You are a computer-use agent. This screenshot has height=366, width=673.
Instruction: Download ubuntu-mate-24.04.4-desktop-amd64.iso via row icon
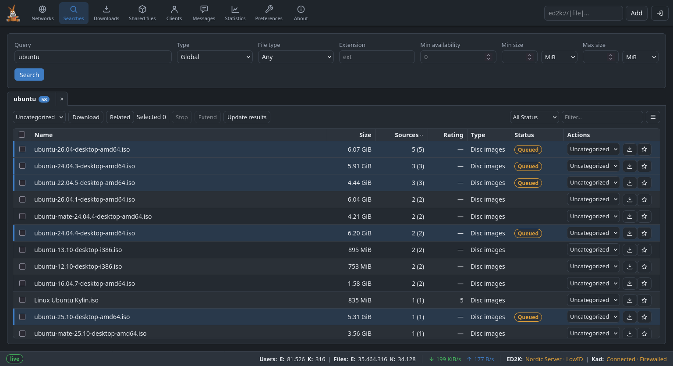630,217
